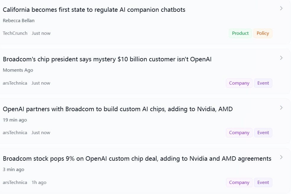The height and width of the screenshot is (194, 291).
Task: Select the Product tag on the TechCrunch article
Action: point(240,33)
